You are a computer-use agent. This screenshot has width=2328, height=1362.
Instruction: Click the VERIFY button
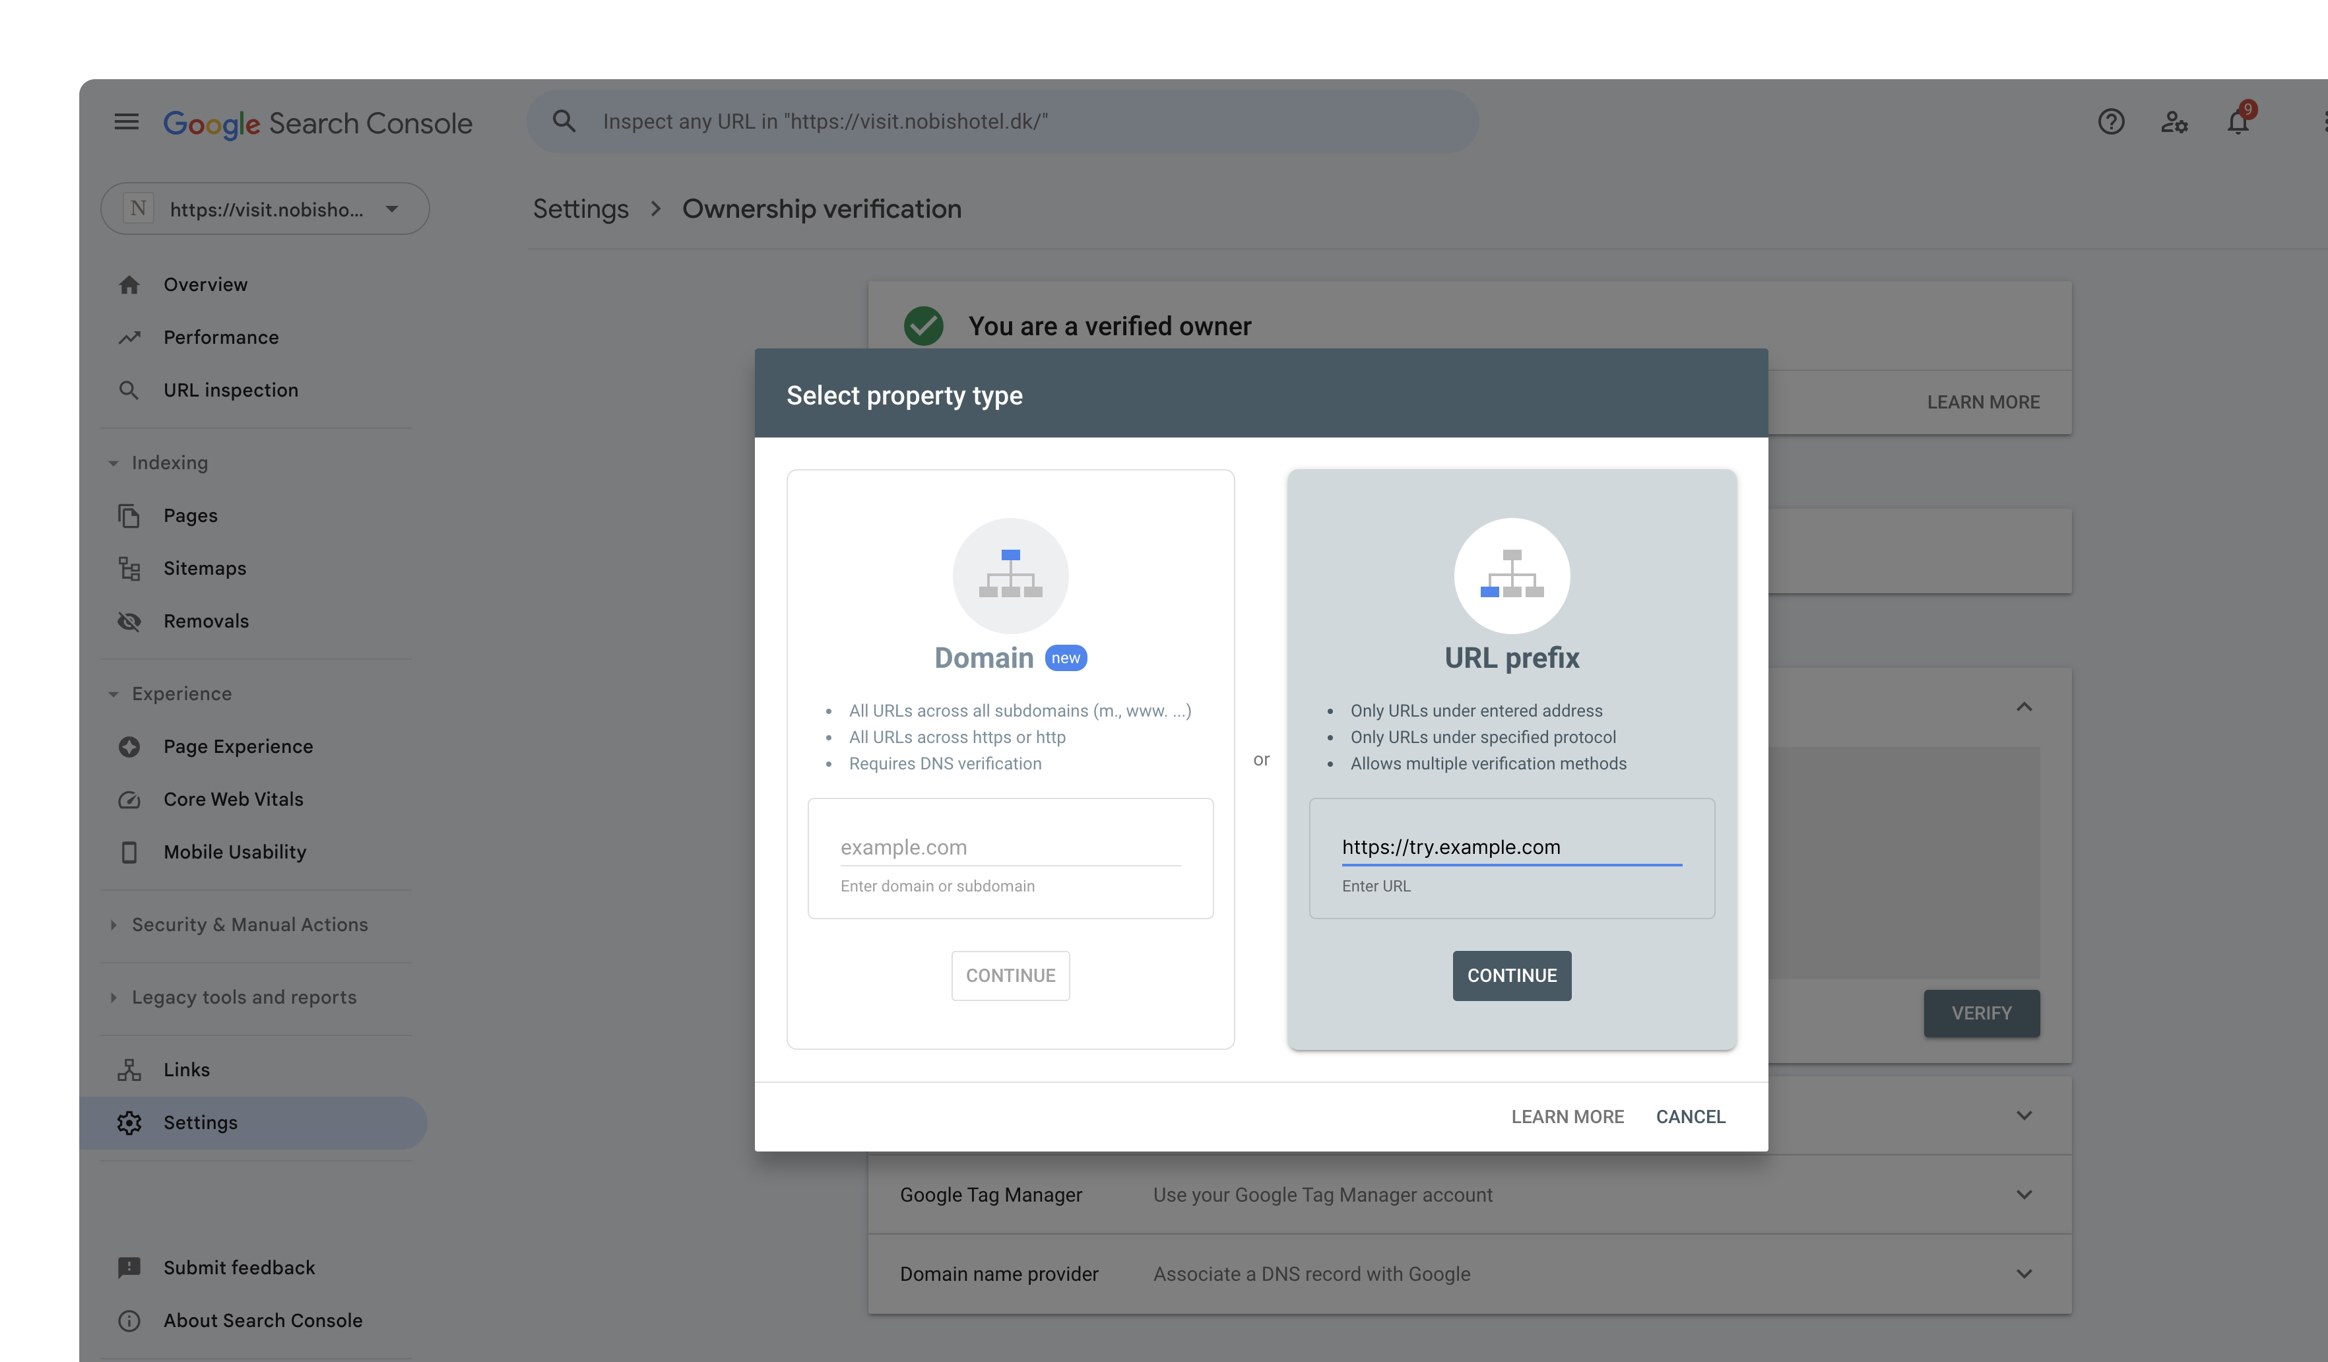click(1982, 1014)
